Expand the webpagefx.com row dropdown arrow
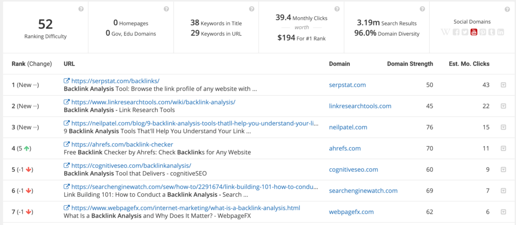Screen dimensions: 516x225 point(503,212)
